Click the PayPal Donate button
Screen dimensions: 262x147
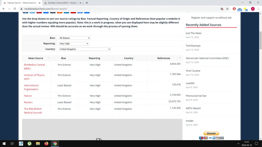[x=211, y=133]
